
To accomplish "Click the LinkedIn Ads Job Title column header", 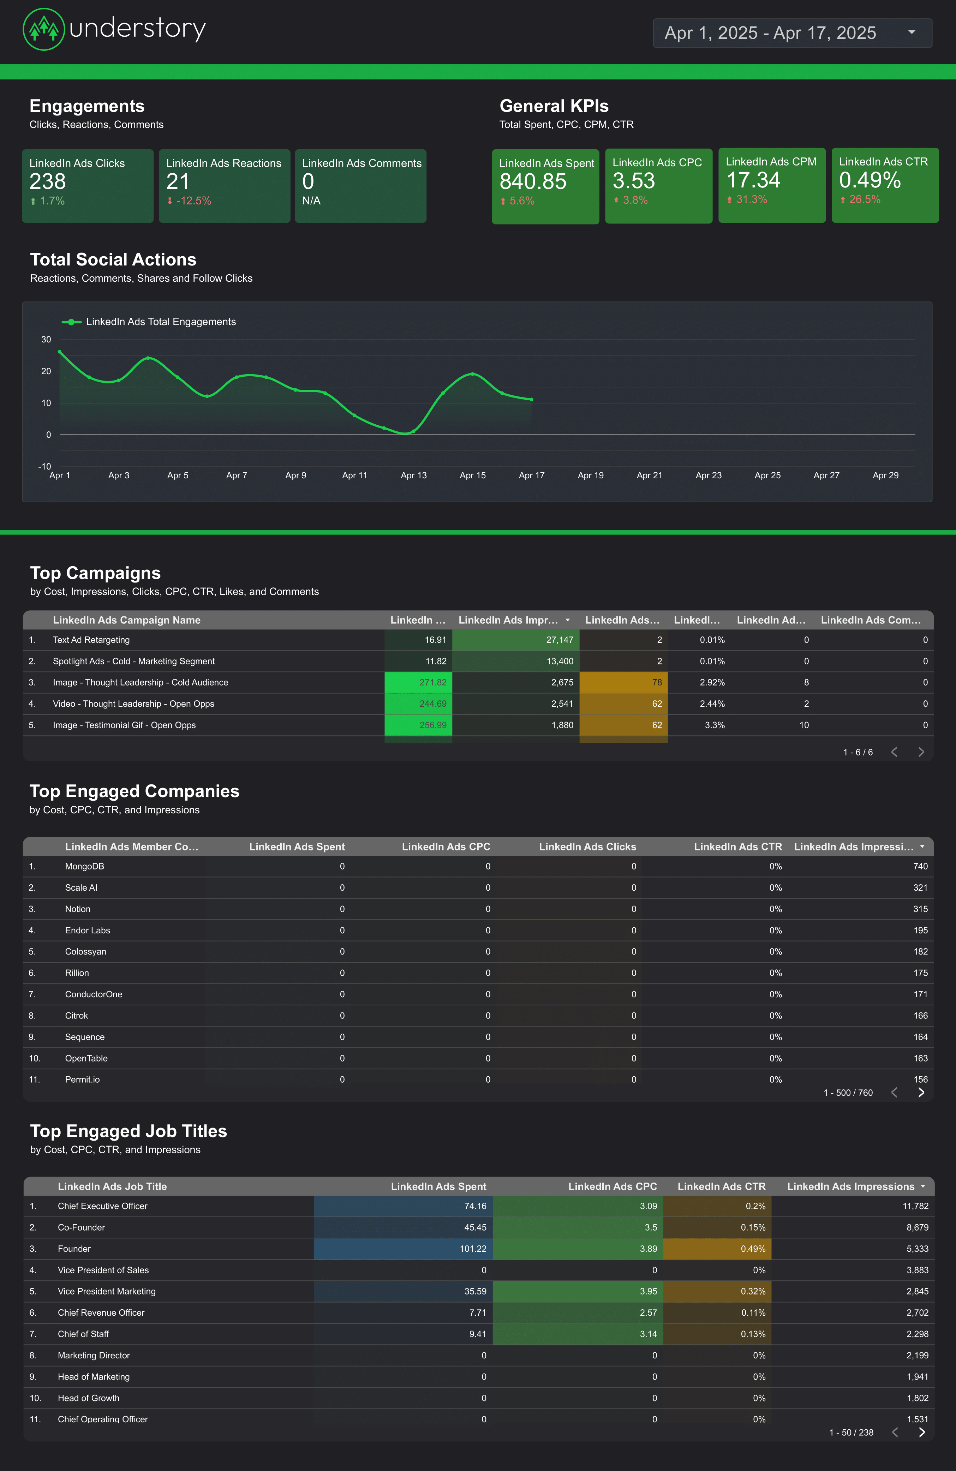I will 112,1186.
